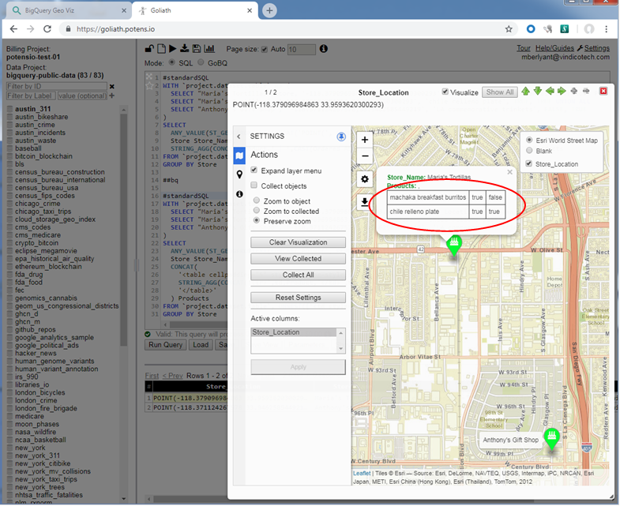Choose Zoom to object option

pos(257,201)
